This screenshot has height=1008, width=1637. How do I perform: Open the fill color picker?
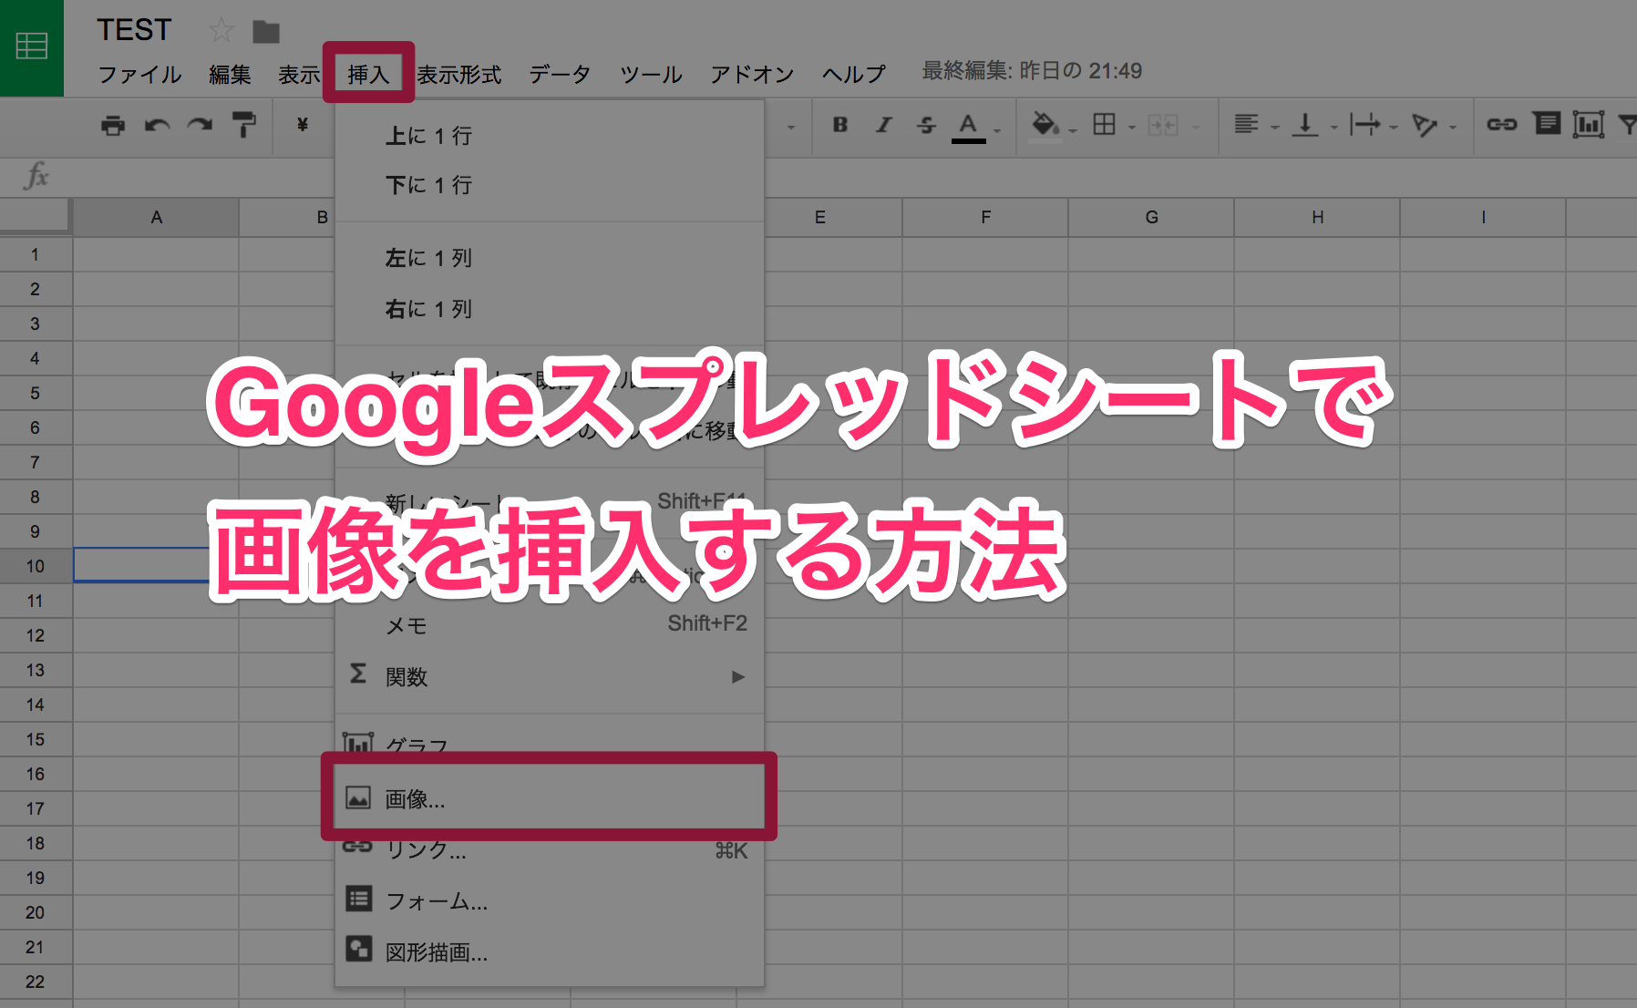click(x=1045, y=125)
